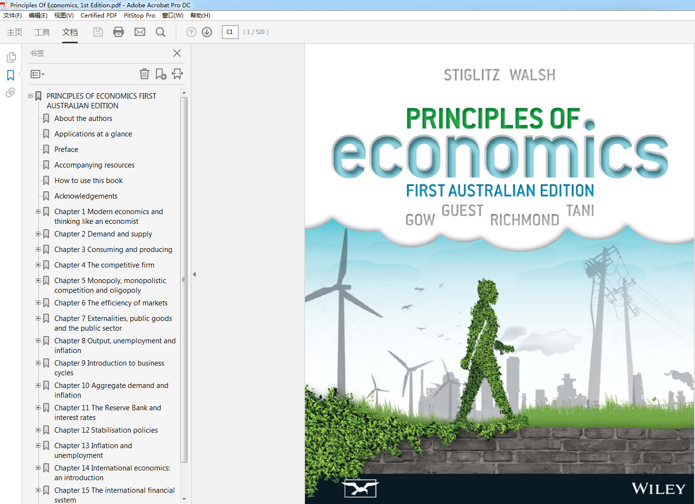Image resolution: width=695 pixels, height=504 pixels.
Task: Go to next page arrow
Action: point(207,32)
